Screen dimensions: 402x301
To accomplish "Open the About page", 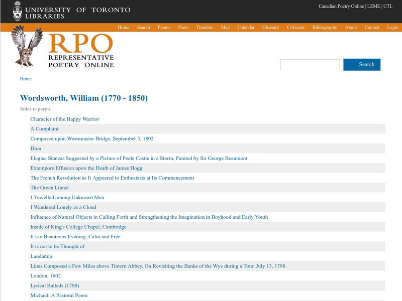I will [351, 28].
